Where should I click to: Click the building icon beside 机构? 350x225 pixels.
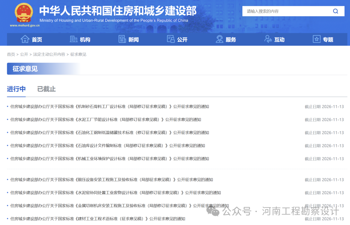(74, 39)
